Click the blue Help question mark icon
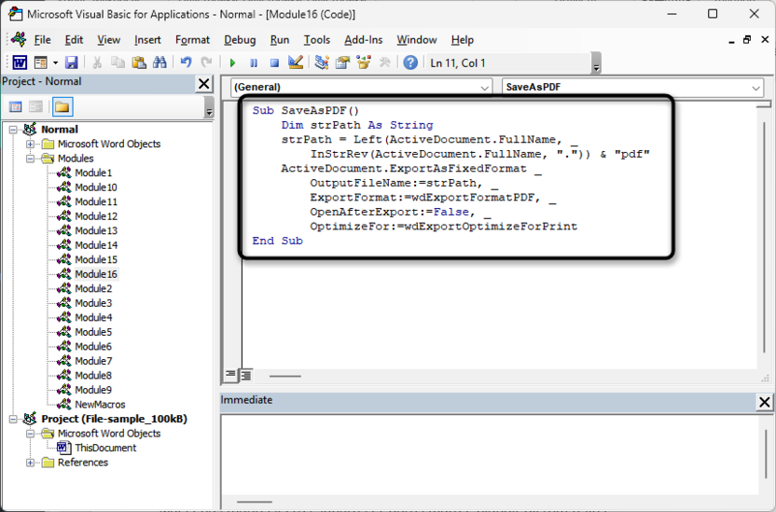Screen dimensions: 776x512 pyautogui.click(x=410, y=62)
